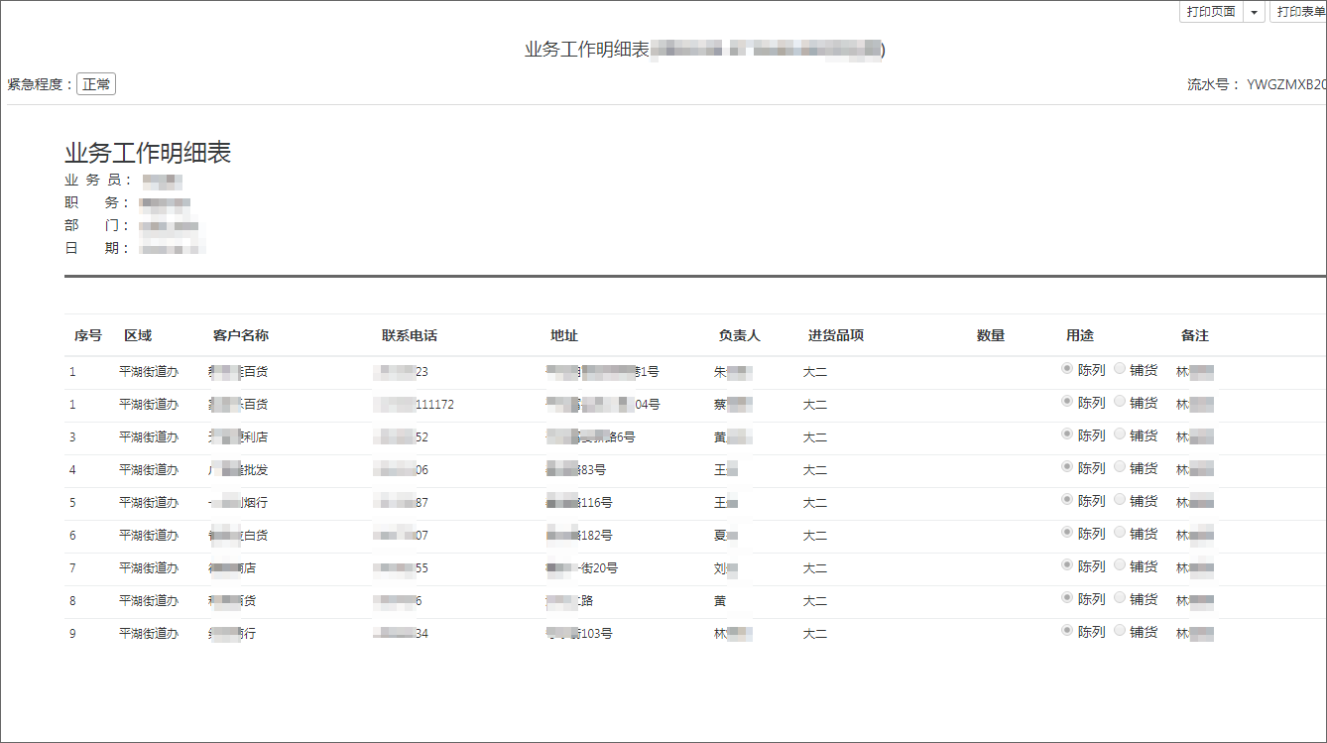Open the dropdown arrow beside 打印页面
Screen dimensions: 1327x743
click(1254, 12)
